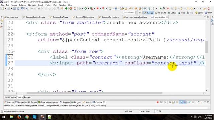Open the Open Console dropdown arrow
This screenshot has height=120, width=214.
(202, 102)
